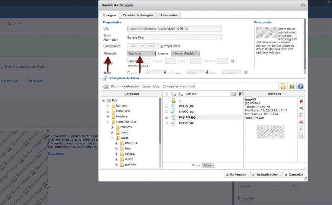This screenshot has height=205, width=332.
Task: Click the Cancelar button
Action: [x=294, y=175]
